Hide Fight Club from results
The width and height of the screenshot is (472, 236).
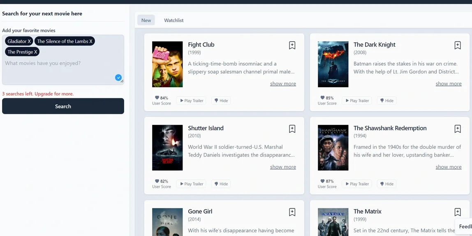point(221,101)
